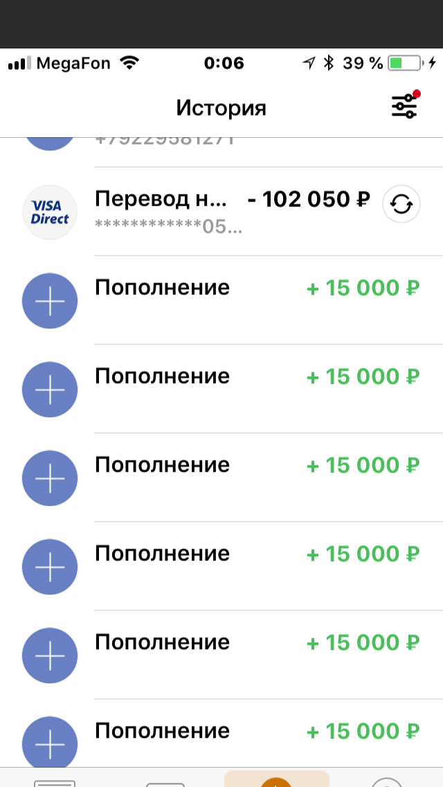Open the third Пополнение transaction label

pos(162,466)
